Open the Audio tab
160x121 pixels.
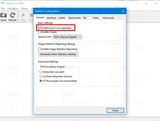pos(62,18)
